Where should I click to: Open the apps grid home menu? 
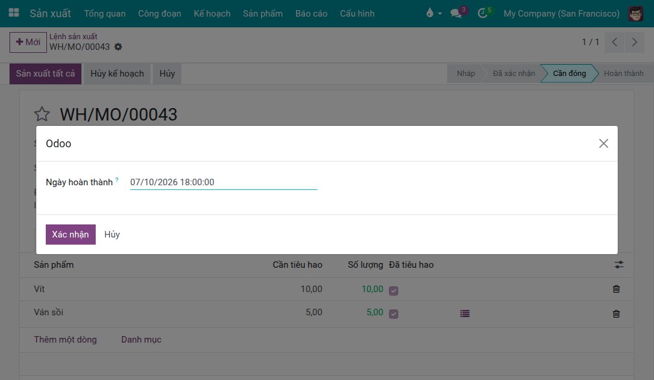(14, 13)
